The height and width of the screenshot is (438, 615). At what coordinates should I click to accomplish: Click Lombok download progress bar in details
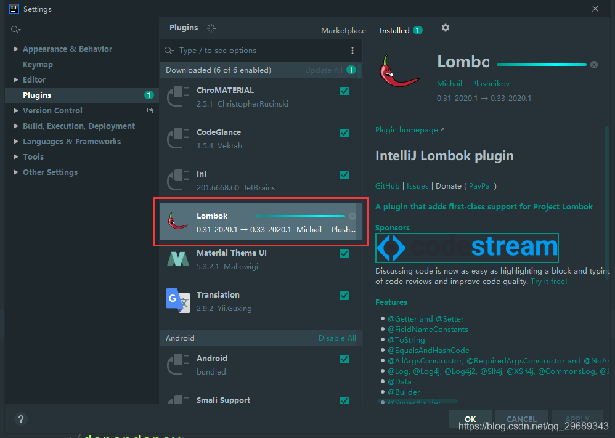click(542, 65)
